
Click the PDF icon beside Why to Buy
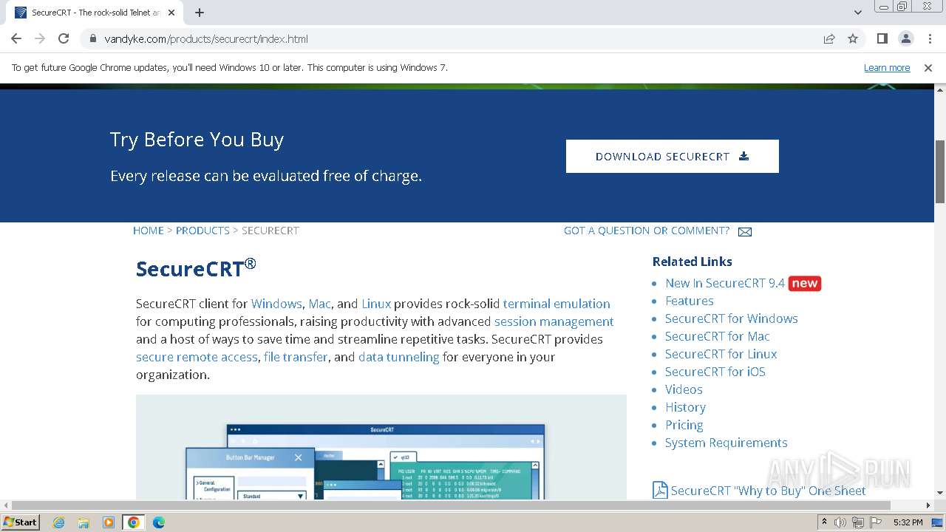660,490
